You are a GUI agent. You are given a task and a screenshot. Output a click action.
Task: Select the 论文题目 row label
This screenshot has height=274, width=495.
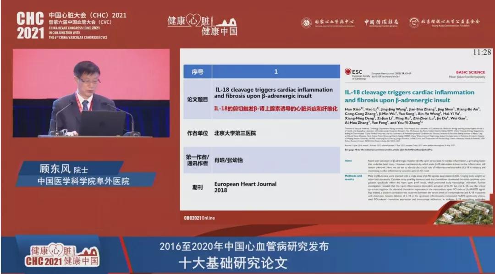[x=198, y=99]
